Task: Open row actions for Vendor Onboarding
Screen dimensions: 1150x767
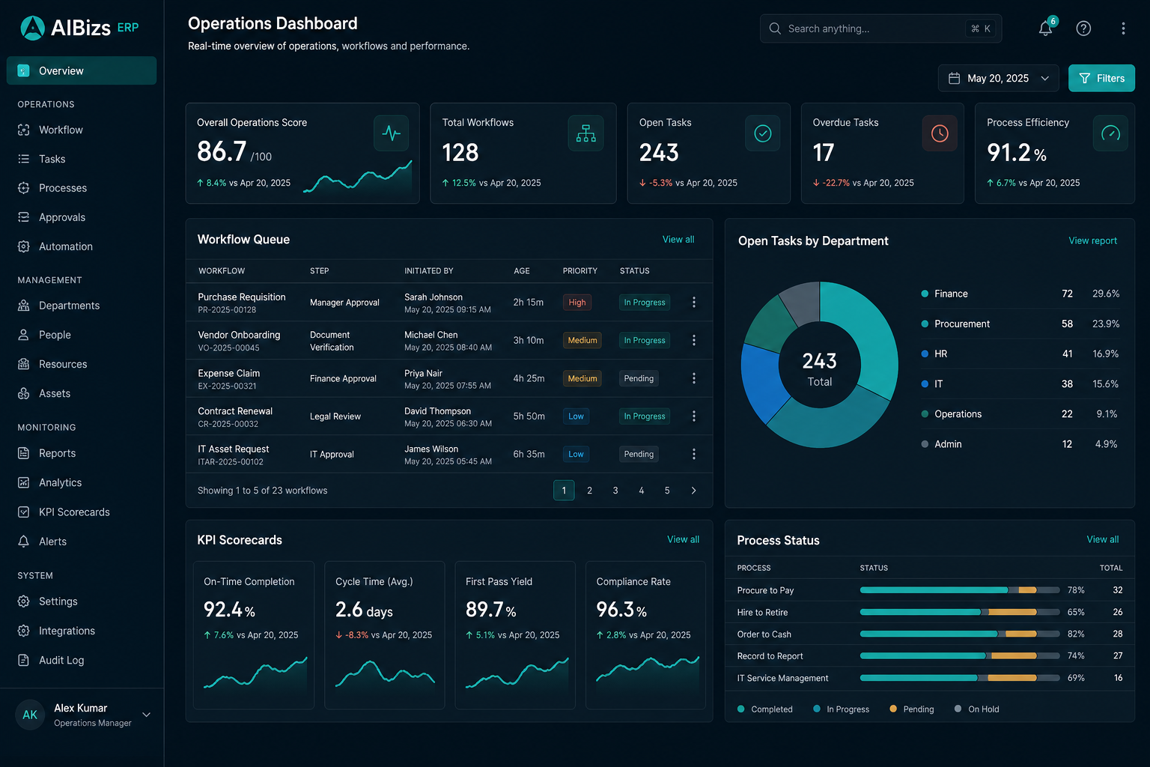Action: click(x=694, y=340)
